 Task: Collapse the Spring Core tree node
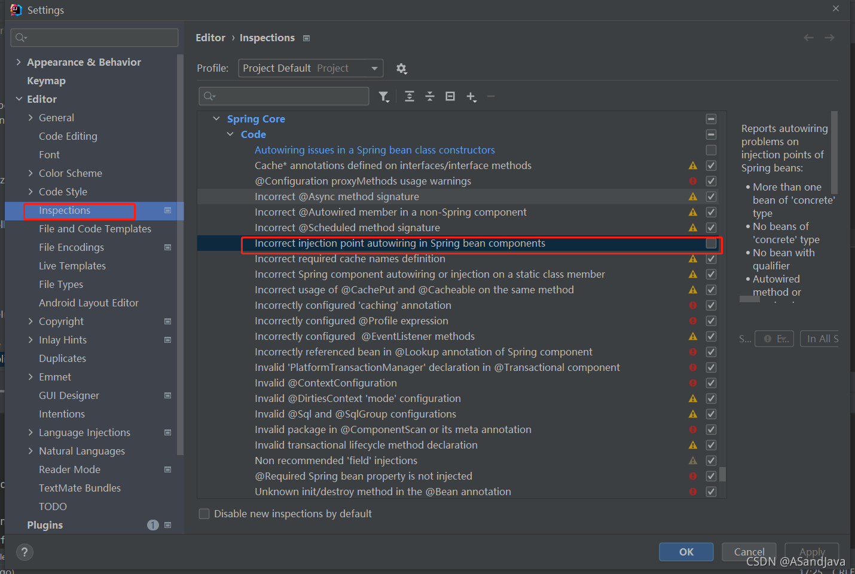click(x=216, y=119)
